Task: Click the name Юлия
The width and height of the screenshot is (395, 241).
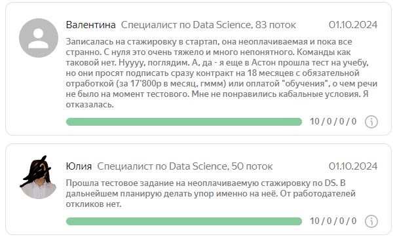Action: coord(79,166)
